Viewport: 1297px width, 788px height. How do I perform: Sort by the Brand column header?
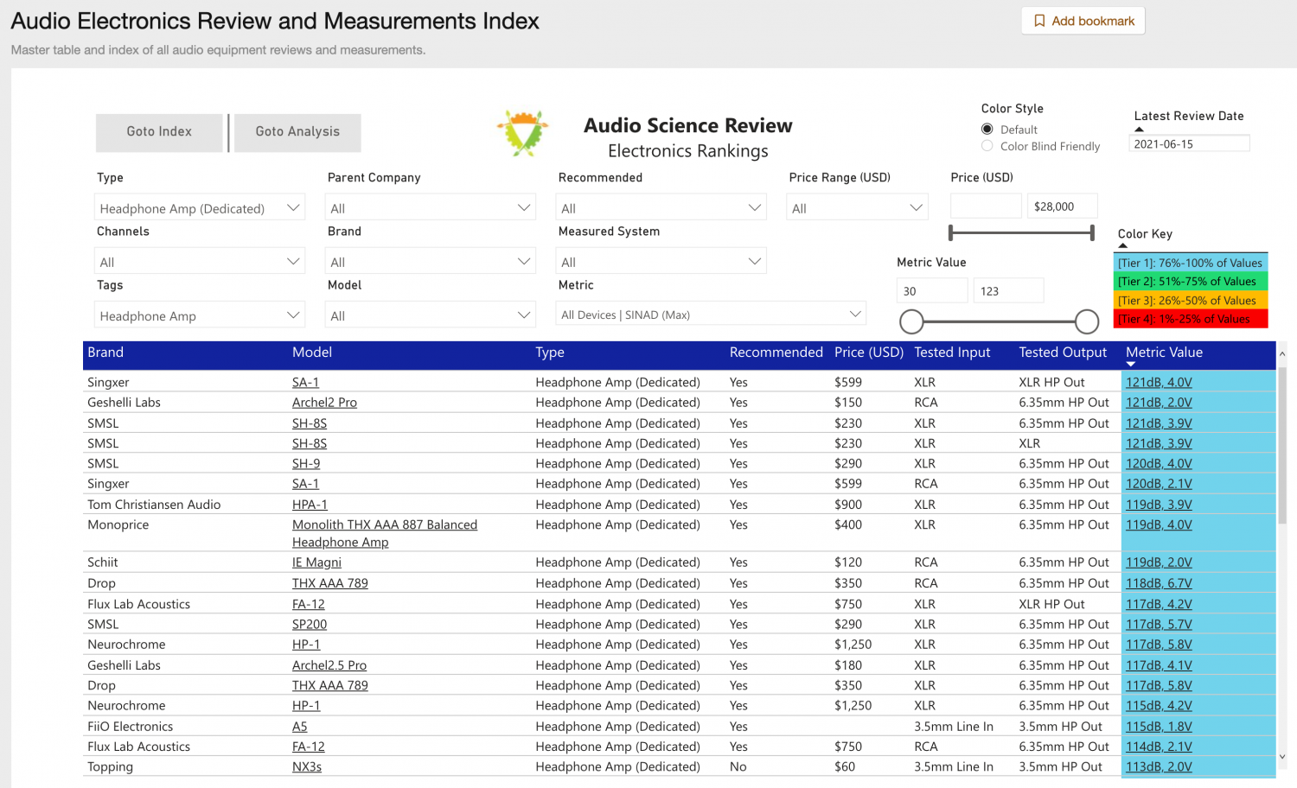105,353
